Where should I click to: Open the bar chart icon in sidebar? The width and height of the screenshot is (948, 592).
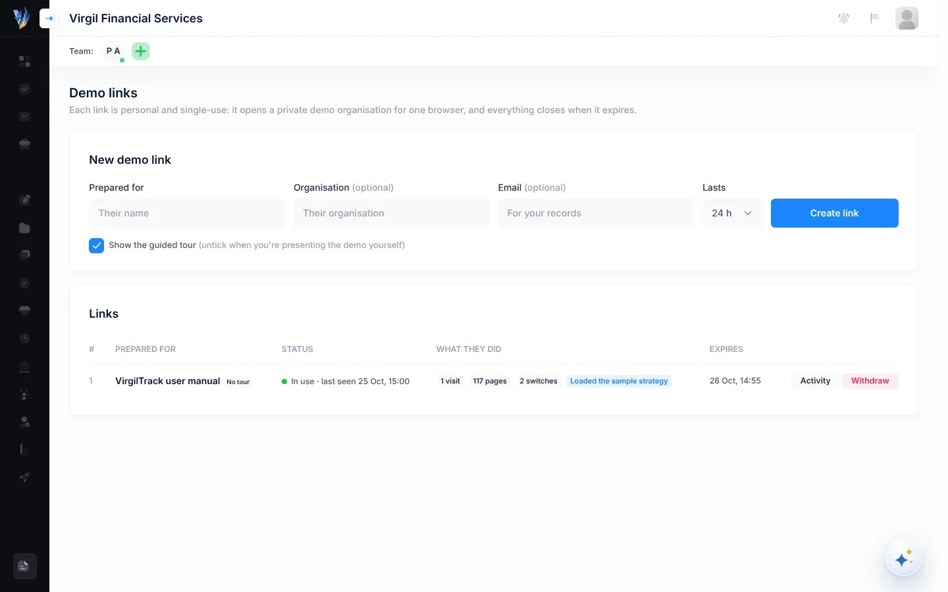[x=24, y=449]
